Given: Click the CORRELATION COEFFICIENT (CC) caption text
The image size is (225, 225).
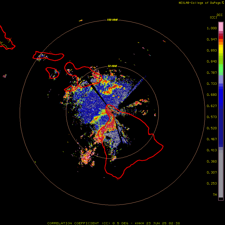Looking at the screenshot, I should pyautogui.click(x=79, y=223).
